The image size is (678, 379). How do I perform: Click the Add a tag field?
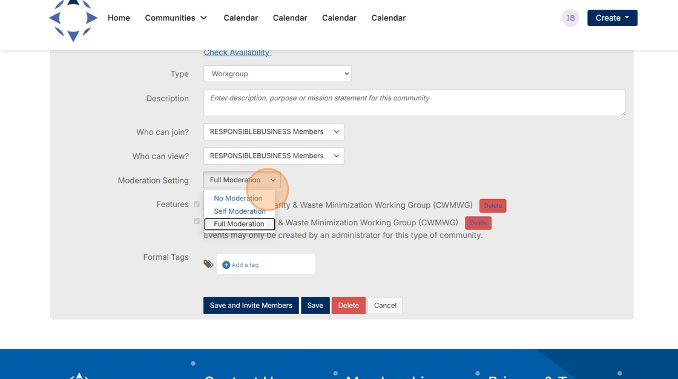point(266,264)
